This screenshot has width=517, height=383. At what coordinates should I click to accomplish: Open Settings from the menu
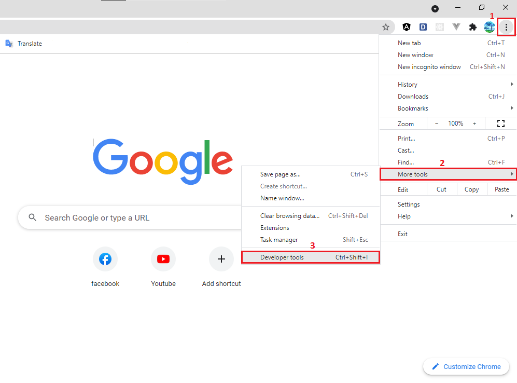pyautogui.click(x=448, y=204)
